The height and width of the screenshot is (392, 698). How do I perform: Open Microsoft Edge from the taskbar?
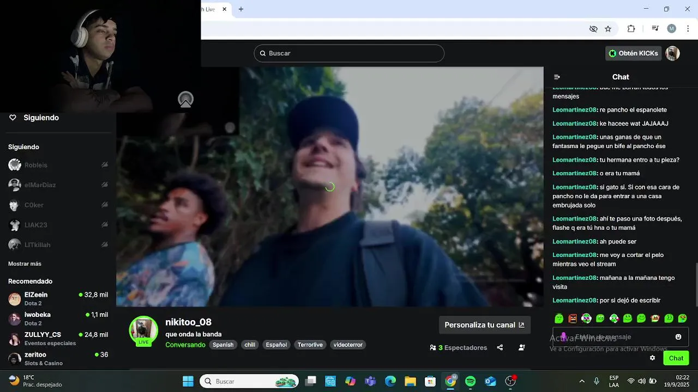click(390, 381)
